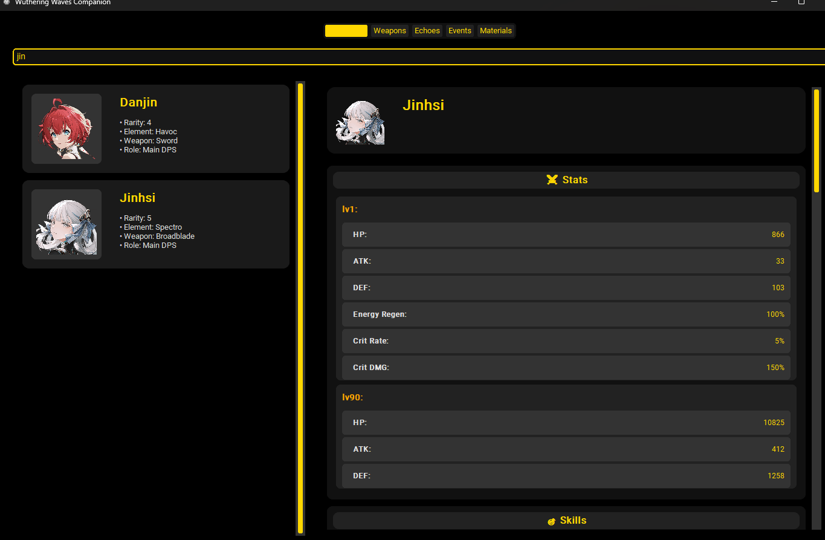Screen dimensions: 825x540
Task: Click Jinhsi's avatar in the detail header
Action: tap(360, 123)
